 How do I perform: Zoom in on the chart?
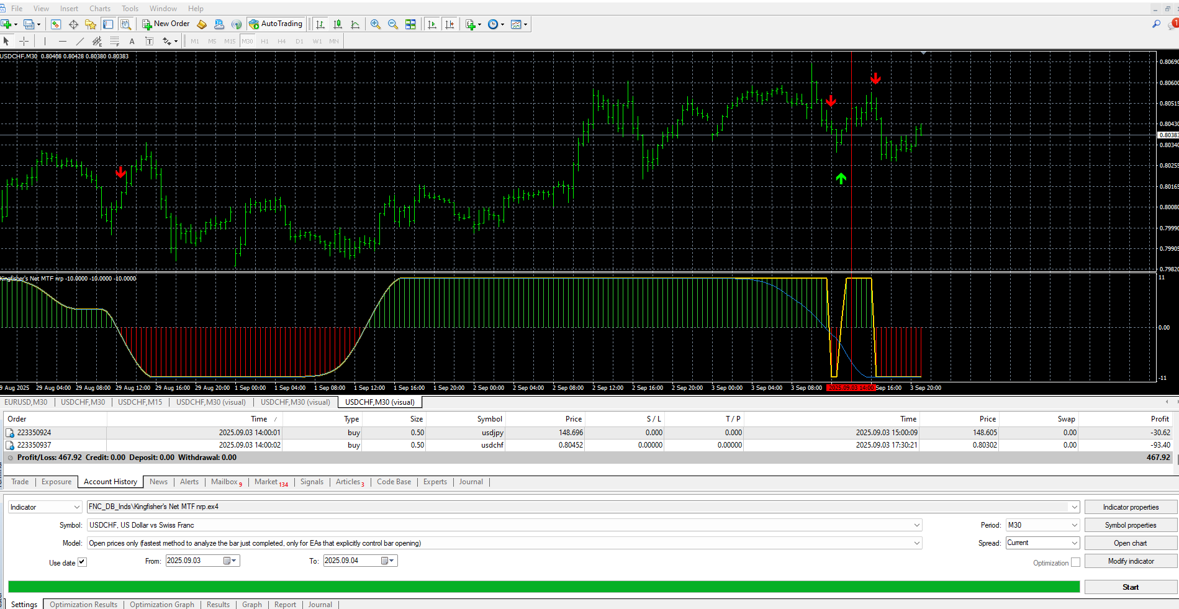coord(376,24)
